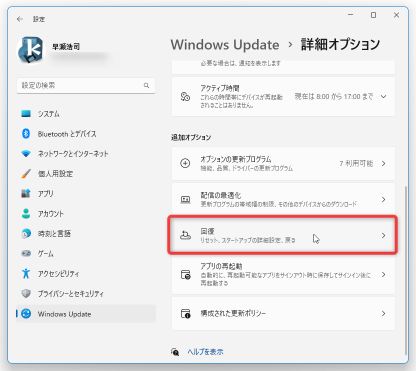
Task: Expand the アクティブ時間 dropdown chevron
Action: coord(383,96)
